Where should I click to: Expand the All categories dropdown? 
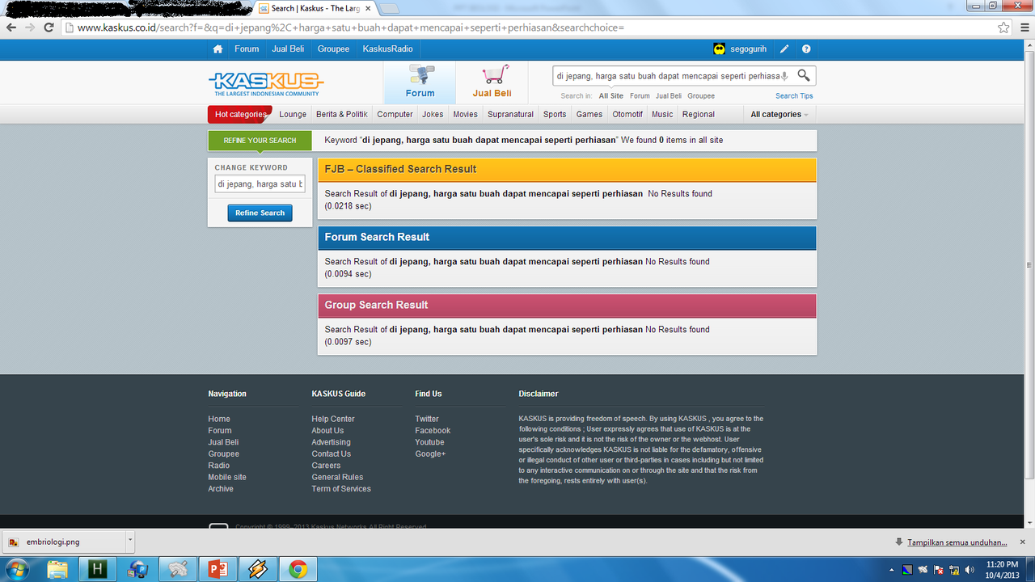[779, 114]
